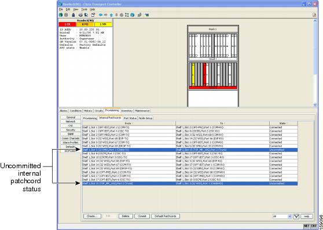
Task: Open the All filter dropdown
Action: [282, 216]
